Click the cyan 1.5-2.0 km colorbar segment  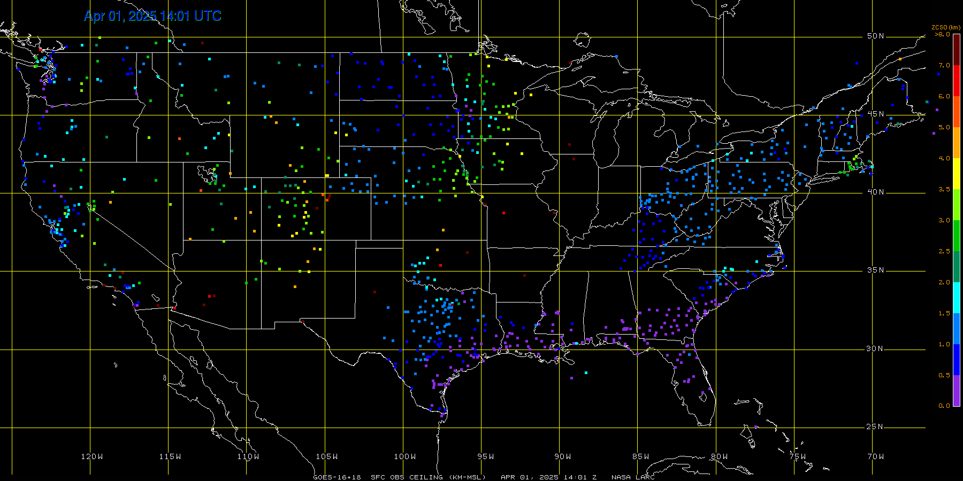pyautogui.click(x=957, y=298)
